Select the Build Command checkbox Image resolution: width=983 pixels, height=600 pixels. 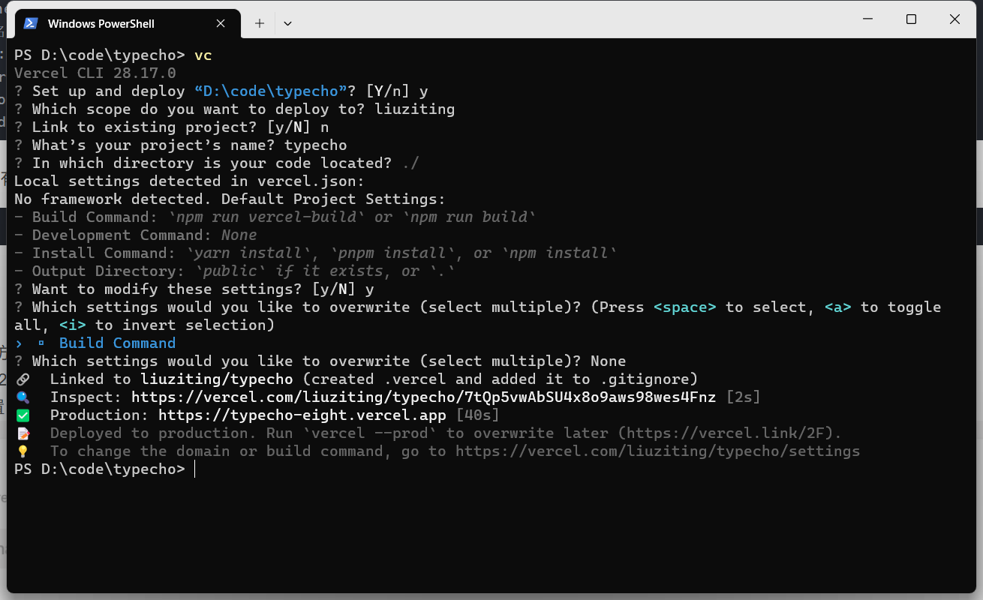pos(42,343)
